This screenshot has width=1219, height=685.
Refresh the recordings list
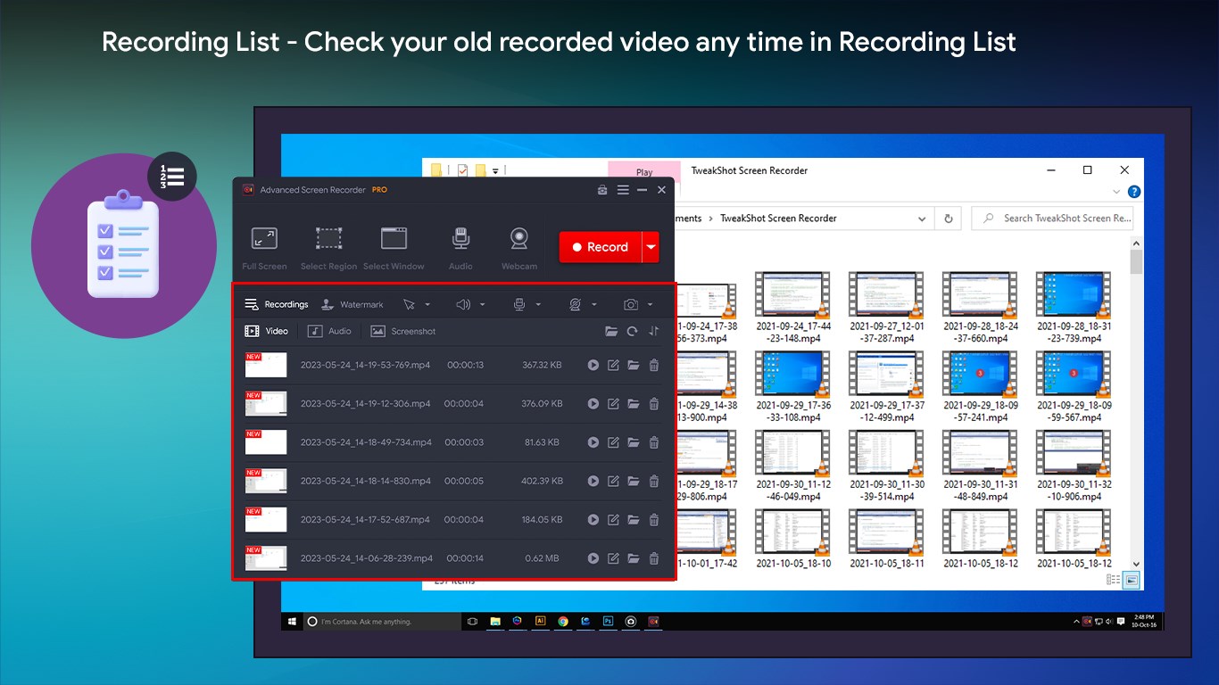click(x=633, y=331)
